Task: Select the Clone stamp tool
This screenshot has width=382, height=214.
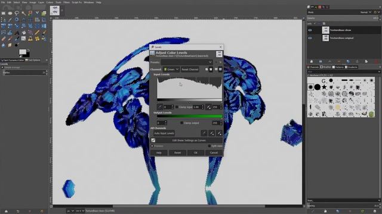Action: coord(30,39)
